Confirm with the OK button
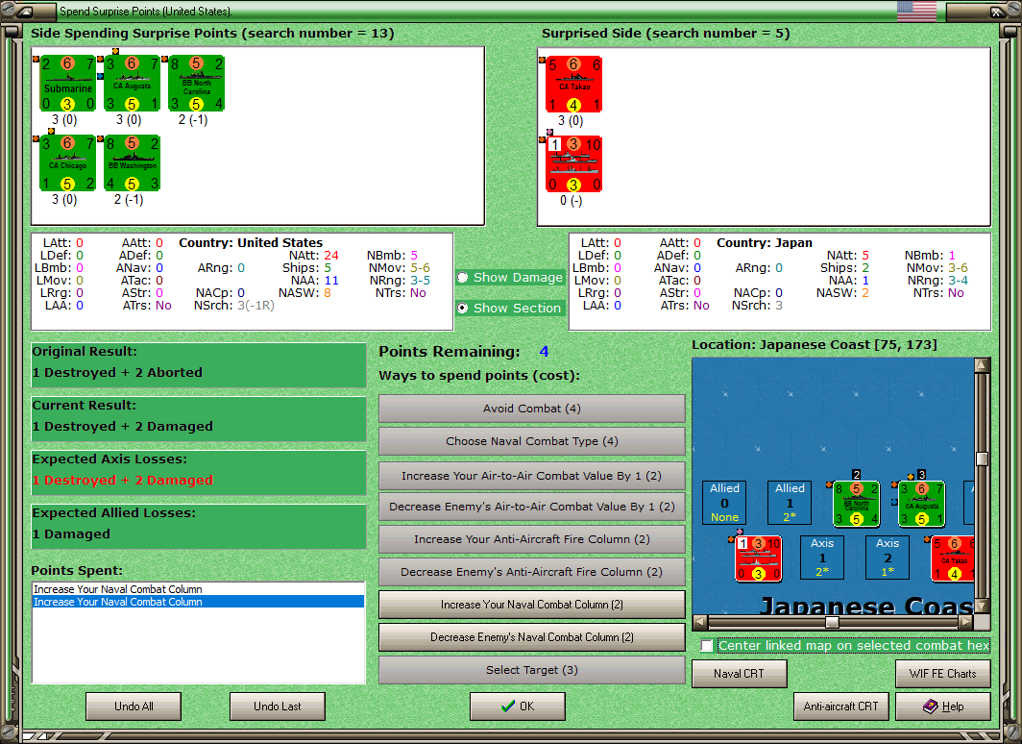 coord(518,707)
